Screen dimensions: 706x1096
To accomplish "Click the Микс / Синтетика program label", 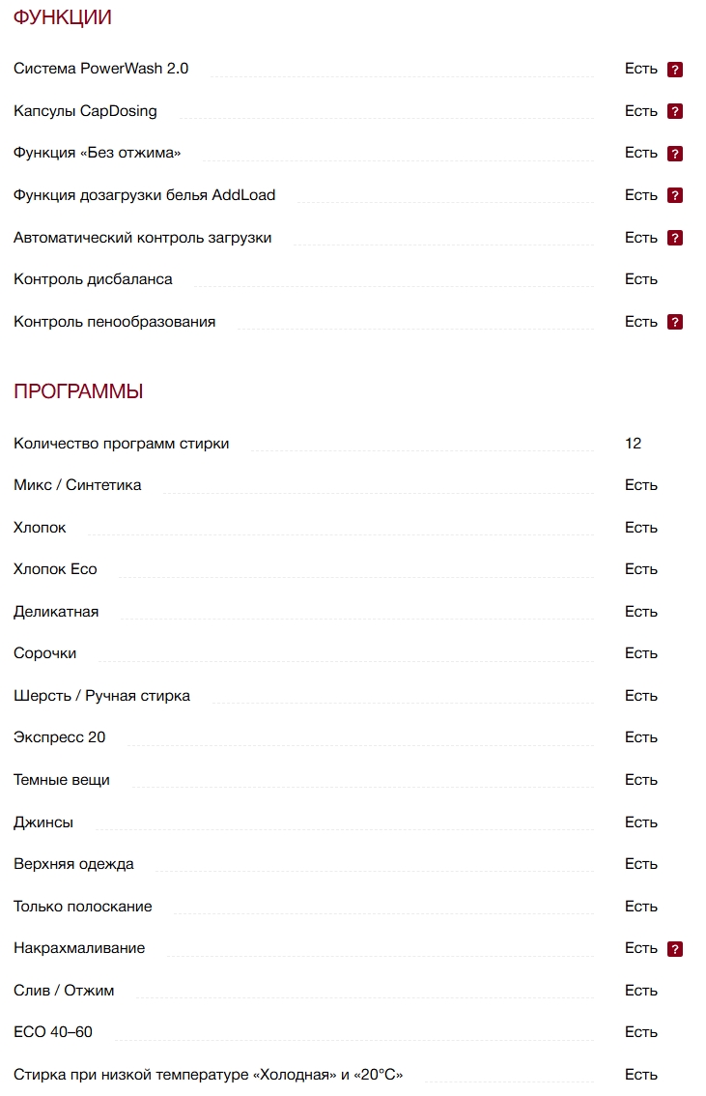I will tap(77, 485).
